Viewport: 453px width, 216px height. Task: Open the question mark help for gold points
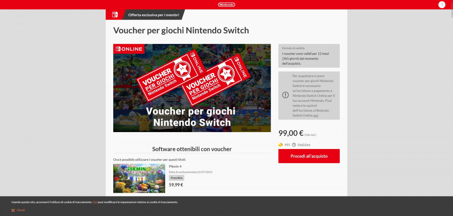(x=294, y=145)
